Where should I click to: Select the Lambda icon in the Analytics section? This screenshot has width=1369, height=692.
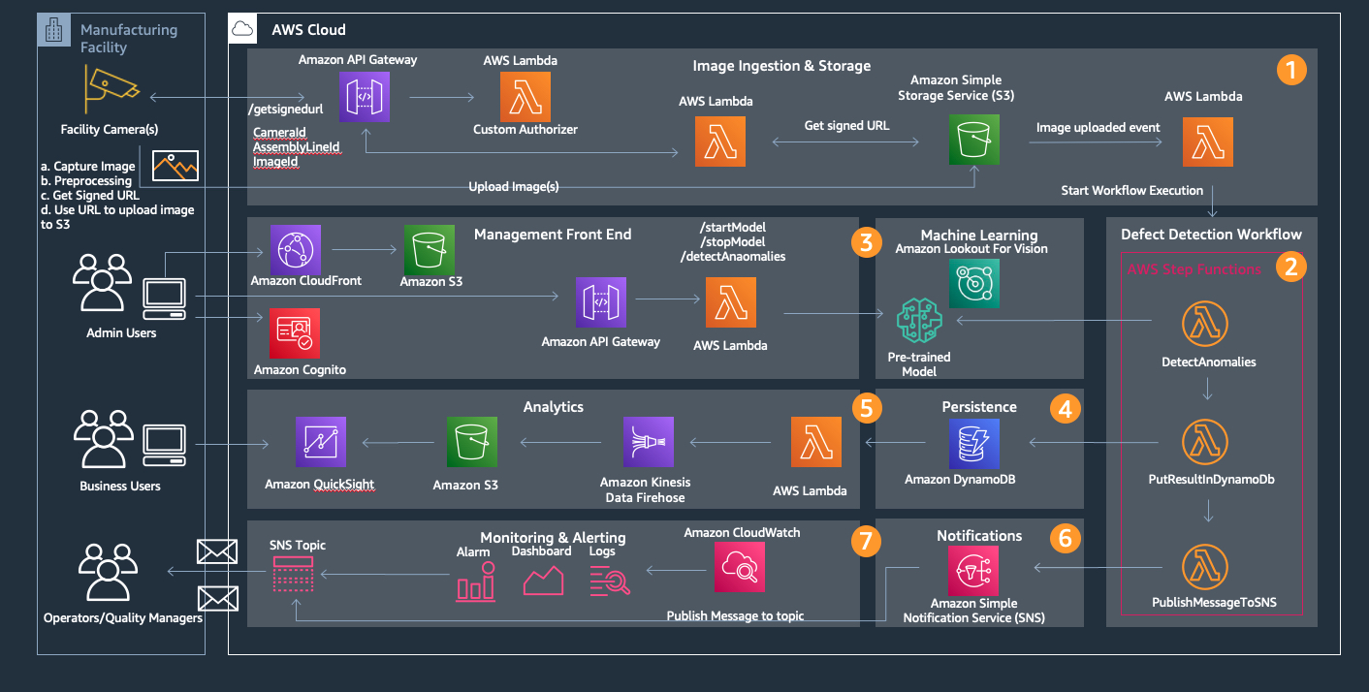point(816,443)
